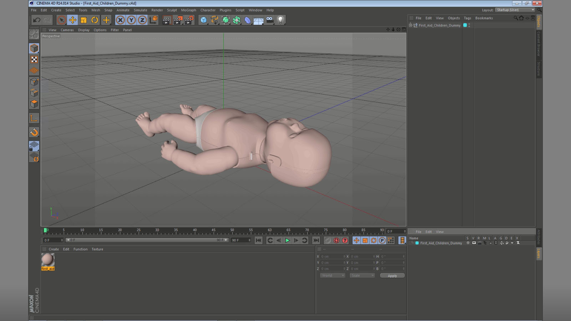Toggle layer visibility eye for First_Aid_Children_Dummy
This screenshot has width=571, height=321.
pyautogui.click(x=474, y=243)
